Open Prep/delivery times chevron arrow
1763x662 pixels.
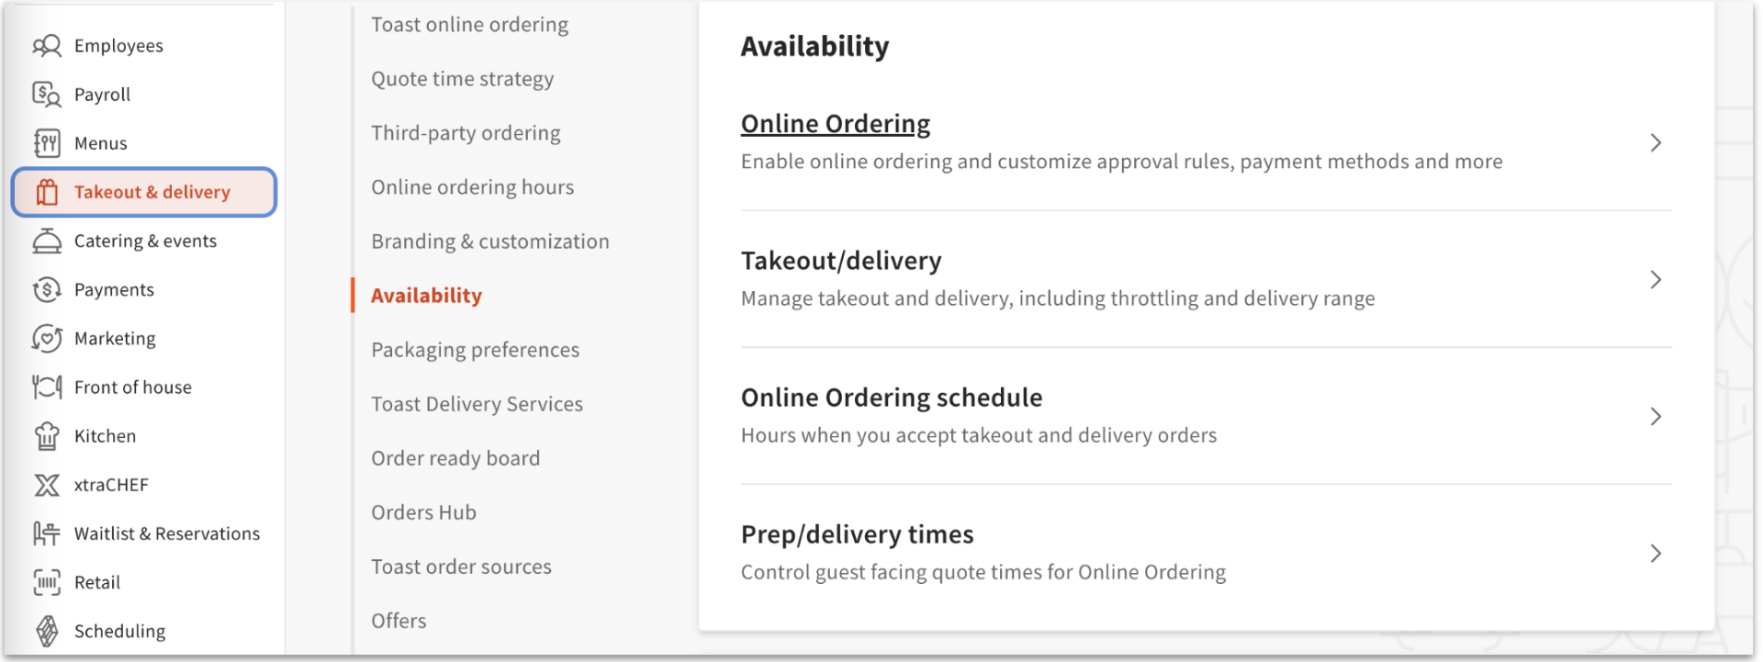coord(1656,554)
